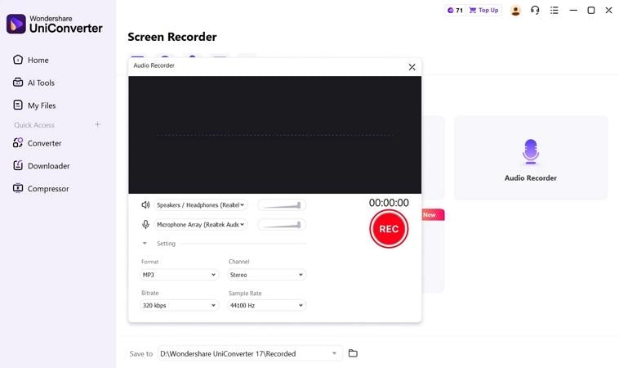Collapse the Setting section arrow
This screenshot has width=619, height=368.
(145, 243)
